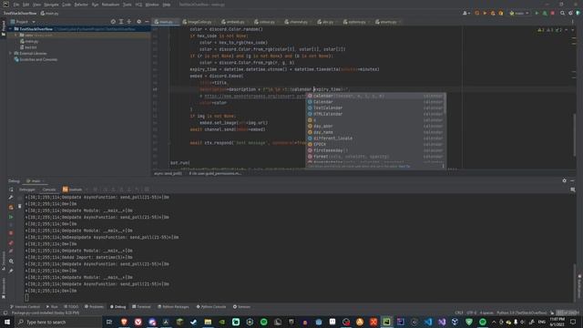
Task: Click the clear console trash icon
Action: (x=20, y=206)
